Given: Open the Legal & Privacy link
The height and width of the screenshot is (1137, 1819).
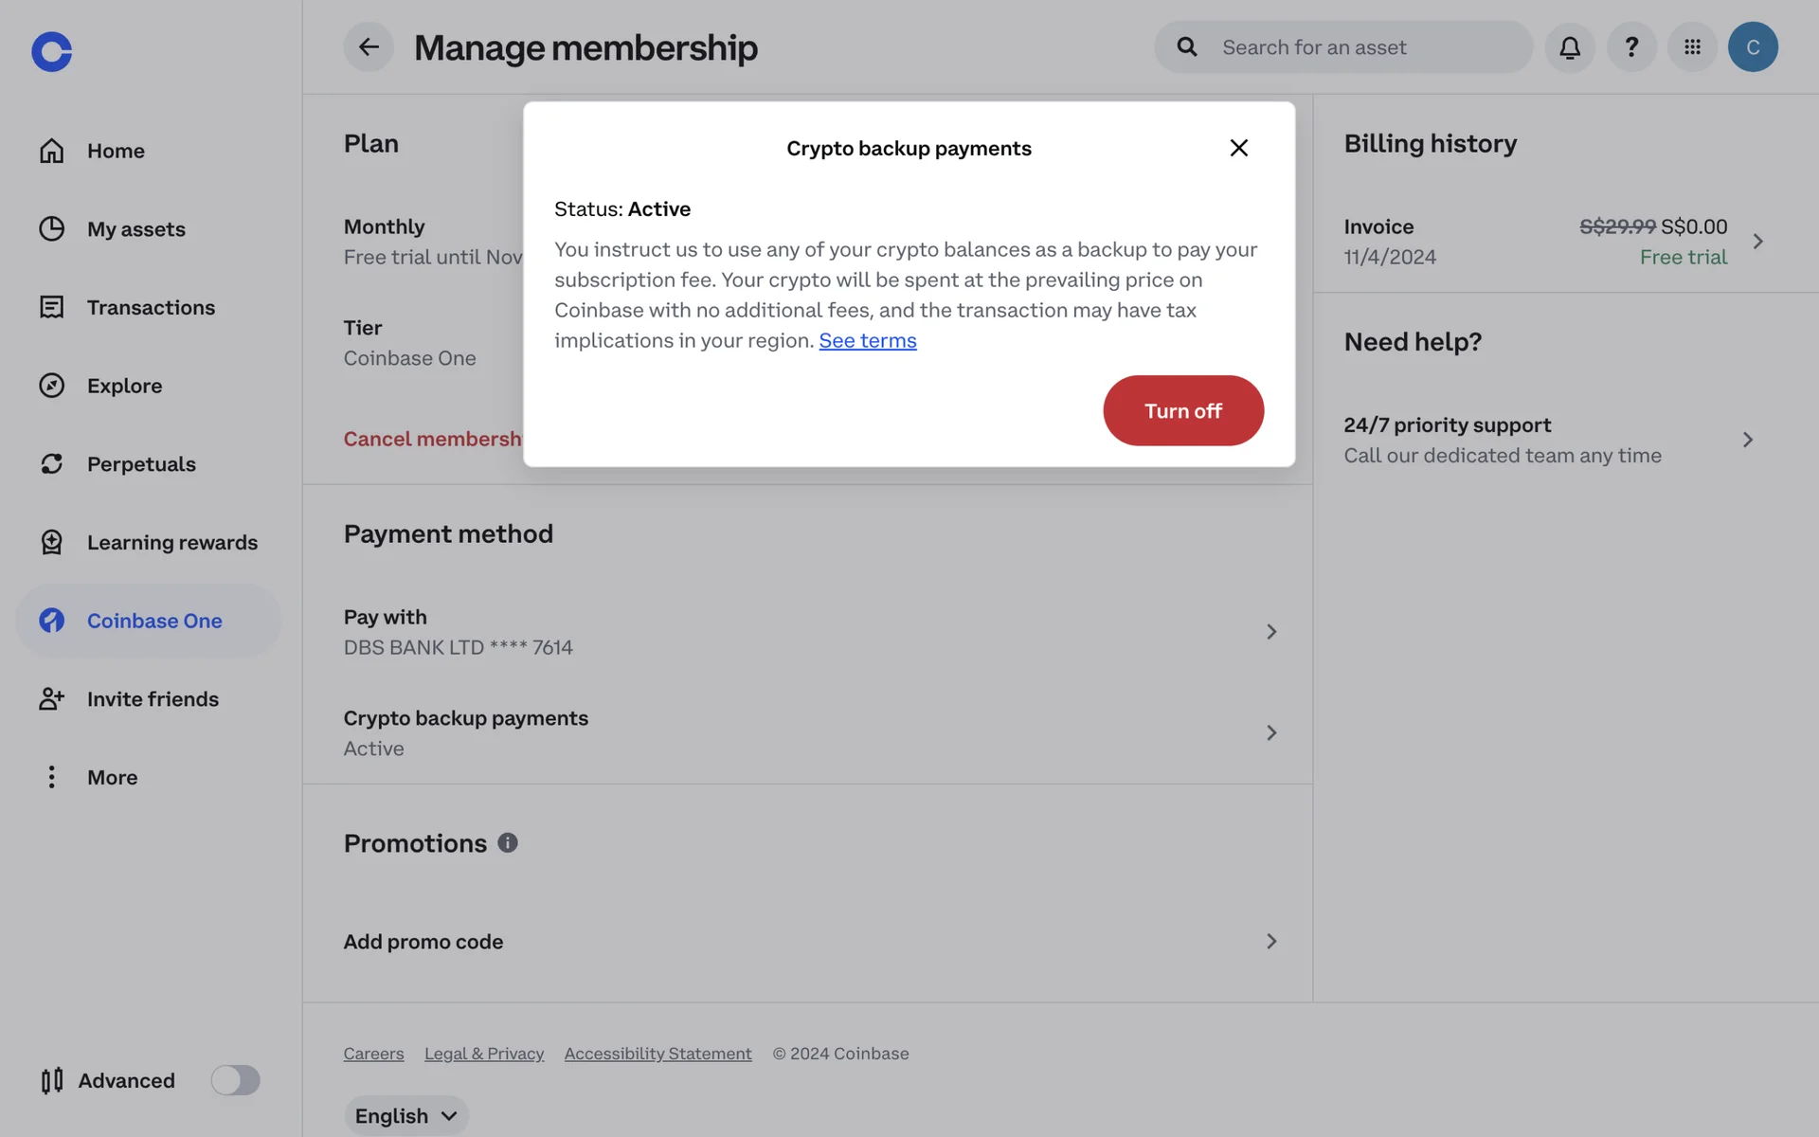Looking at the screenshot, I should click(x=484, y=1054).
